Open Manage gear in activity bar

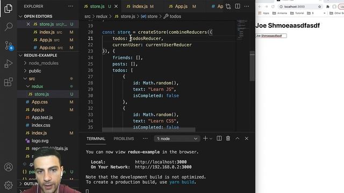pos(9,185)
